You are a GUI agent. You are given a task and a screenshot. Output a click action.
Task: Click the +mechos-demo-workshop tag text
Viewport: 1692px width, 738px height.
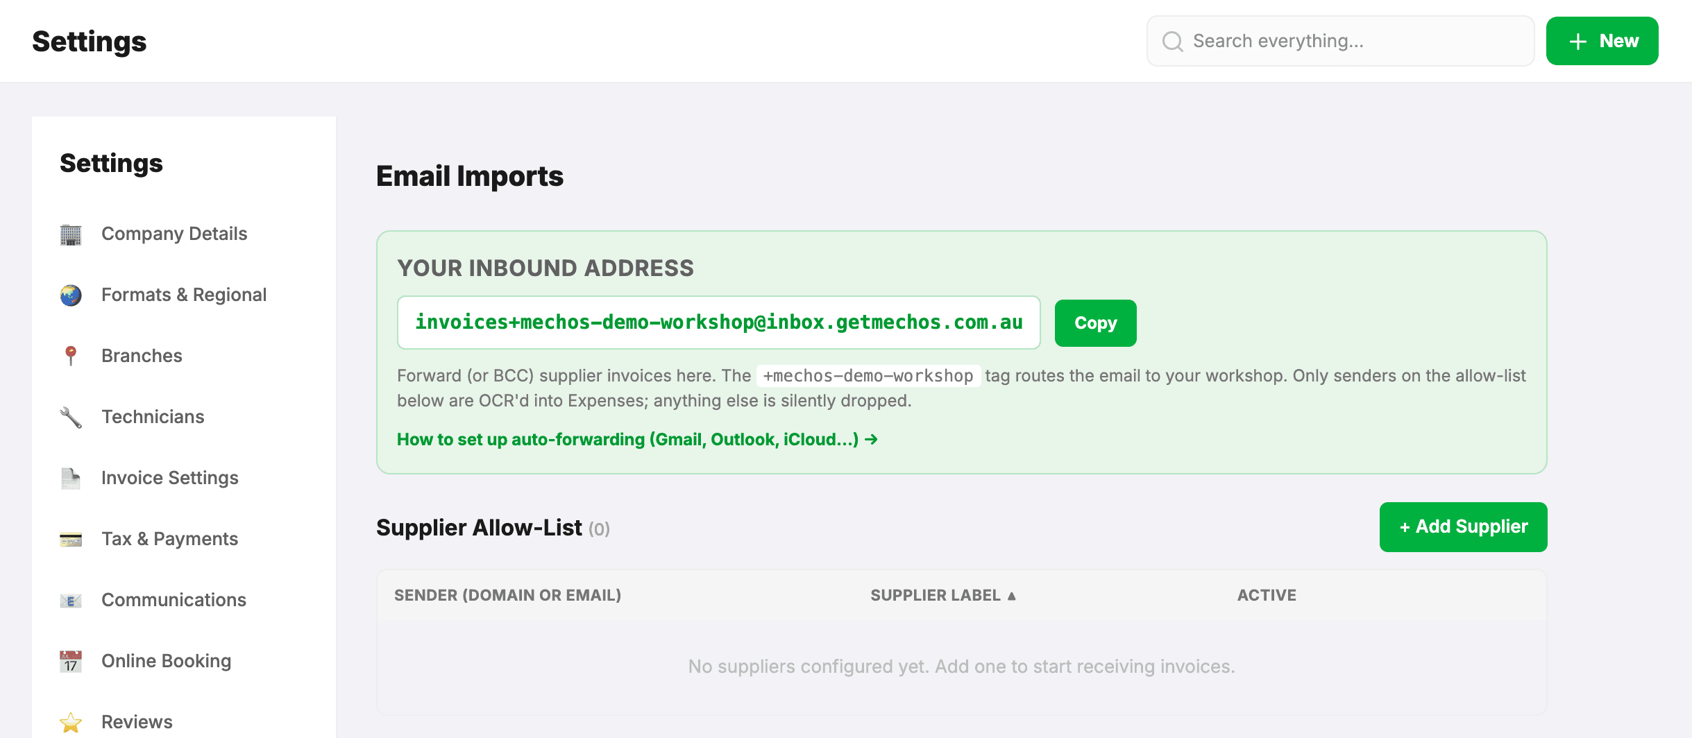point(868,376)
